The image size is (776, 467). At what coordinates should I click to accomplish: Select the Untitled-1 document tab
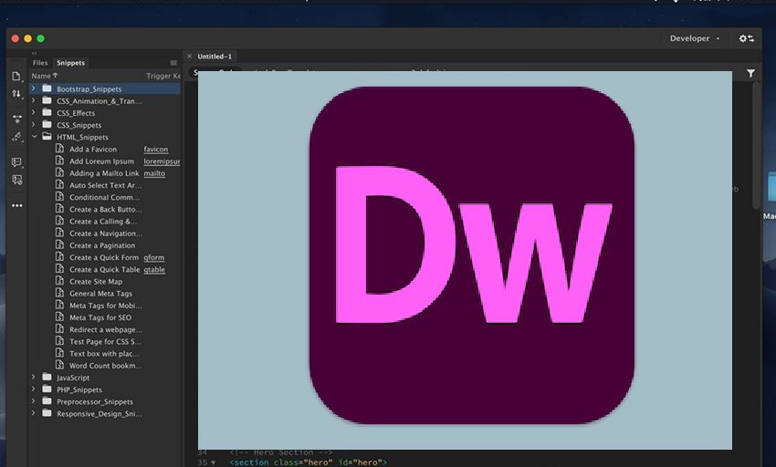(x=215, y=57)
